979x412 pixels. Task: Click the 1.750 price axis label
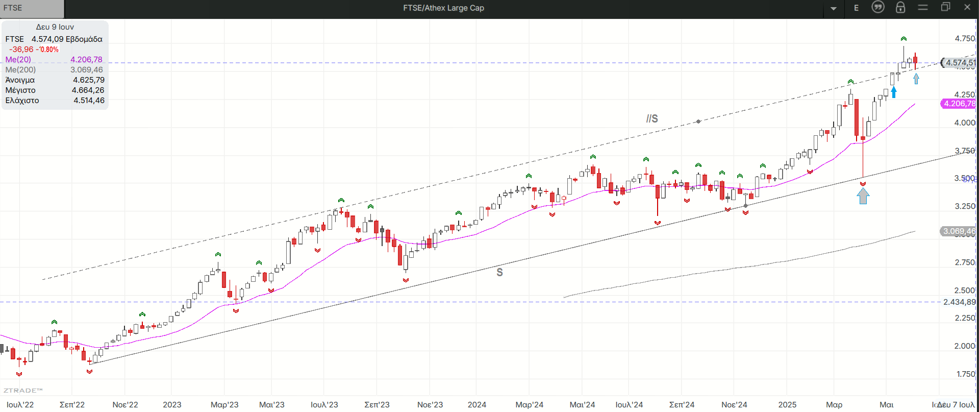click(x=966, y=374)
